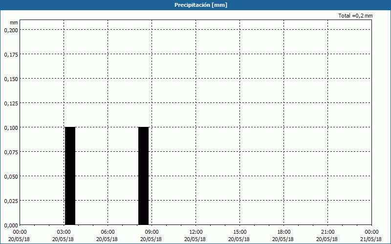
Task: Click the Precipitación [mm] chart title
Action: pos(201,5)
